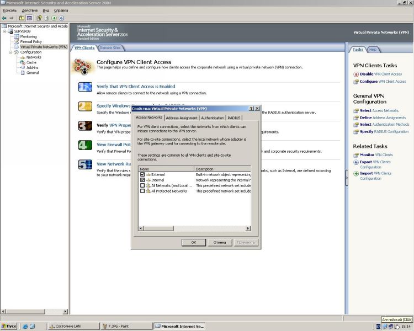Switch to the Remote Sites tab

tap(110, 48)
